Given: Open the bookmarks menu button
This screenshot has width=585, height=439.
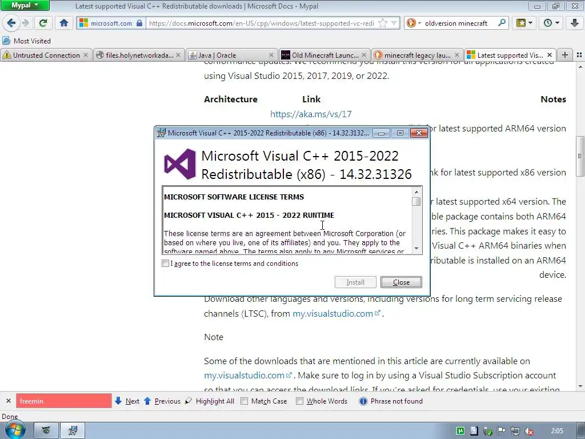Looking at the screenshot, I should click(x=524, y=23).
